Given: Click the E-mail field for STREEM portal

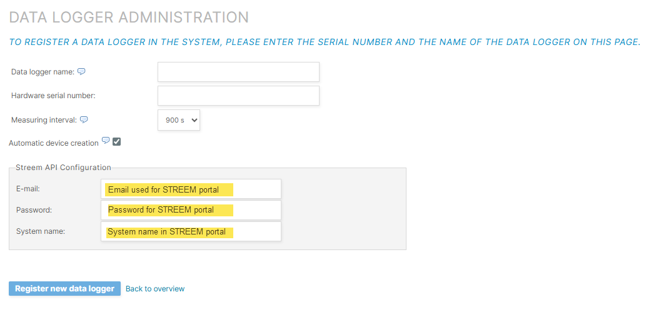Looking at the screenshot, I should click(x=191, y=189).
